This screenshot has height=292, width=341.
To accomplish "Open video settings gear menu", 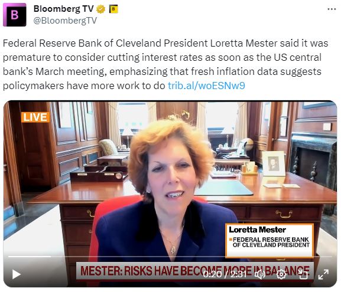I will (281, 274).
